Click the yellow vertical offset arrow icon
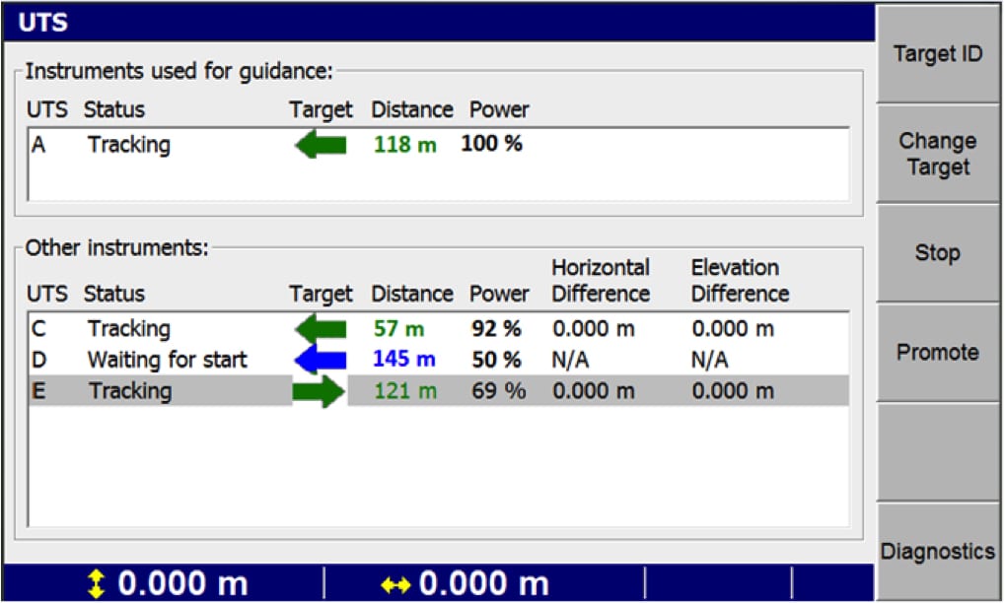The height and width of the screenshot is (603, 1005). [x=96, y=584]
